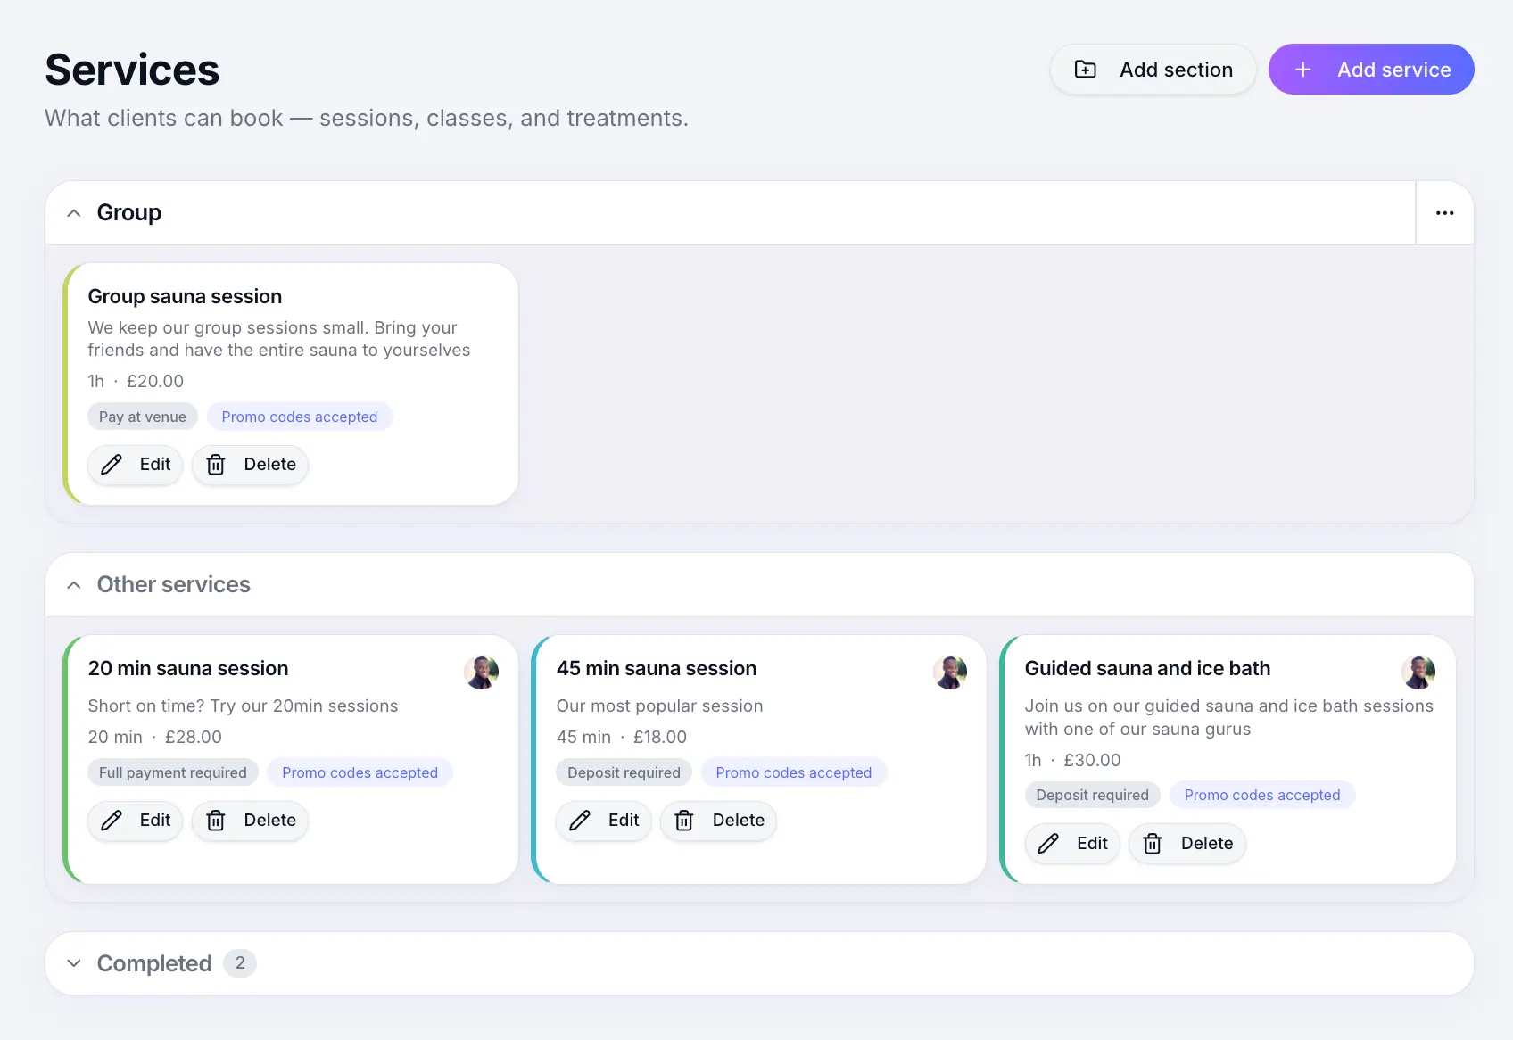This screenshot has height=1040, width=1513.
Task: Click the Add section button
Action: pos(1153,70)
